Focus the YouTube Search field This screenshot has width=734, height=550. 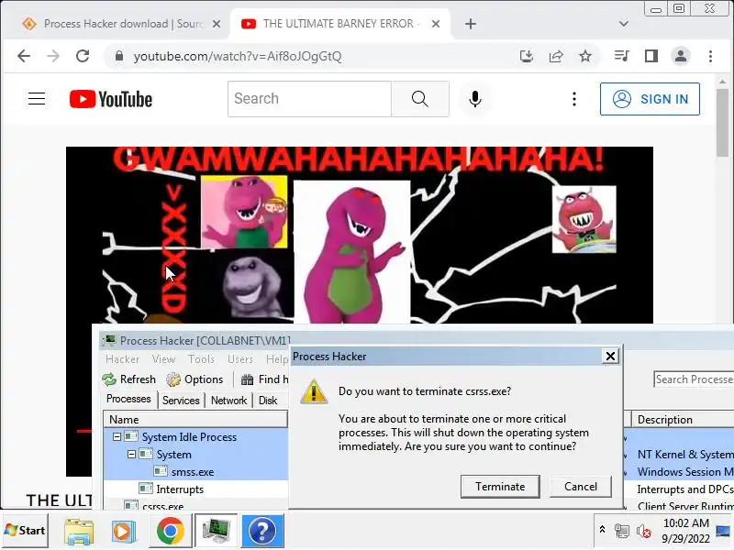(x=309, y=99)
